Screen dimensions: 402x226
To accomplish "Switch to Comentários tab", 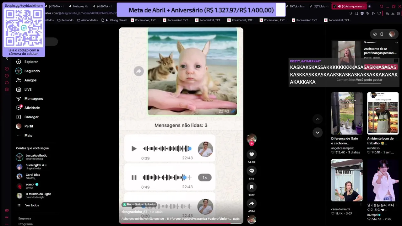I will pyautogui.click(x=346, y=80).
